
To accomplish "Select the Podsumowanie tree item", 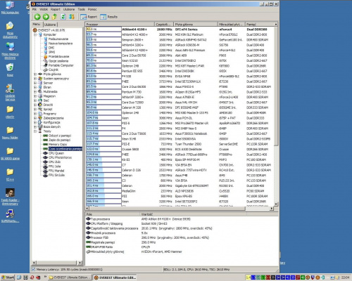I will coord(58,39).
